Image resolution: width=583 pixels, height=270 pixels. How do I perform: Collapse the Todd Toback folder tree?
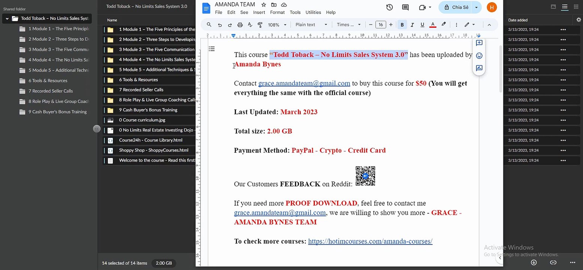pyautogui.click(x=7, y=18)
